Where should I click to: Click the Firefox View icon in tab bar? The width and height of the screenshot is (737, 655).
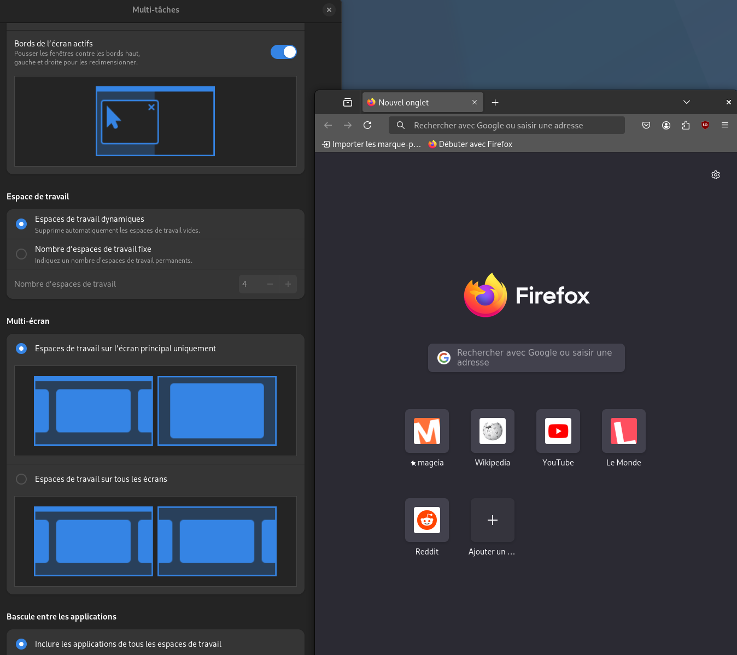[348, 102]
